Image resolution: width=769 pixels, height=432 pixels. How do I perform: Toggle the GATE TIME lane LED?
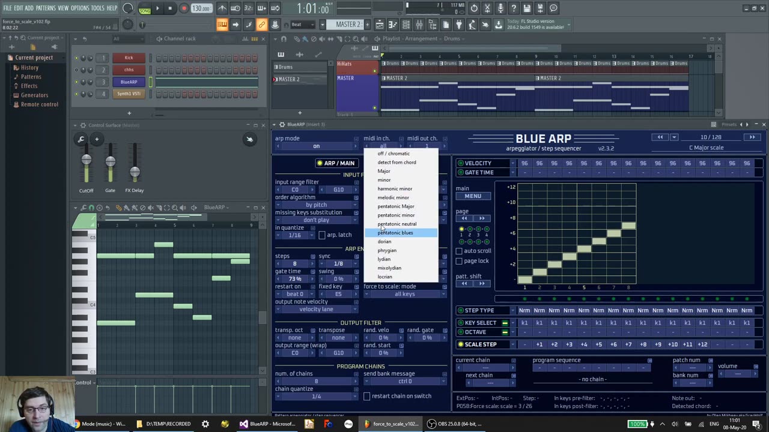461,173
